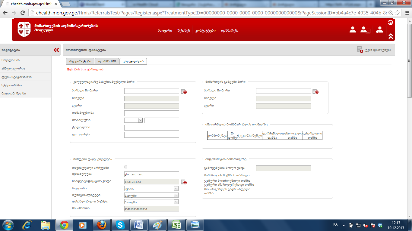Image resolution: width=412 pixels, height=231 pixels.
Task: Expand the რეგიონი dropdown showing აჭარა
Action: [x=176, y=189]
